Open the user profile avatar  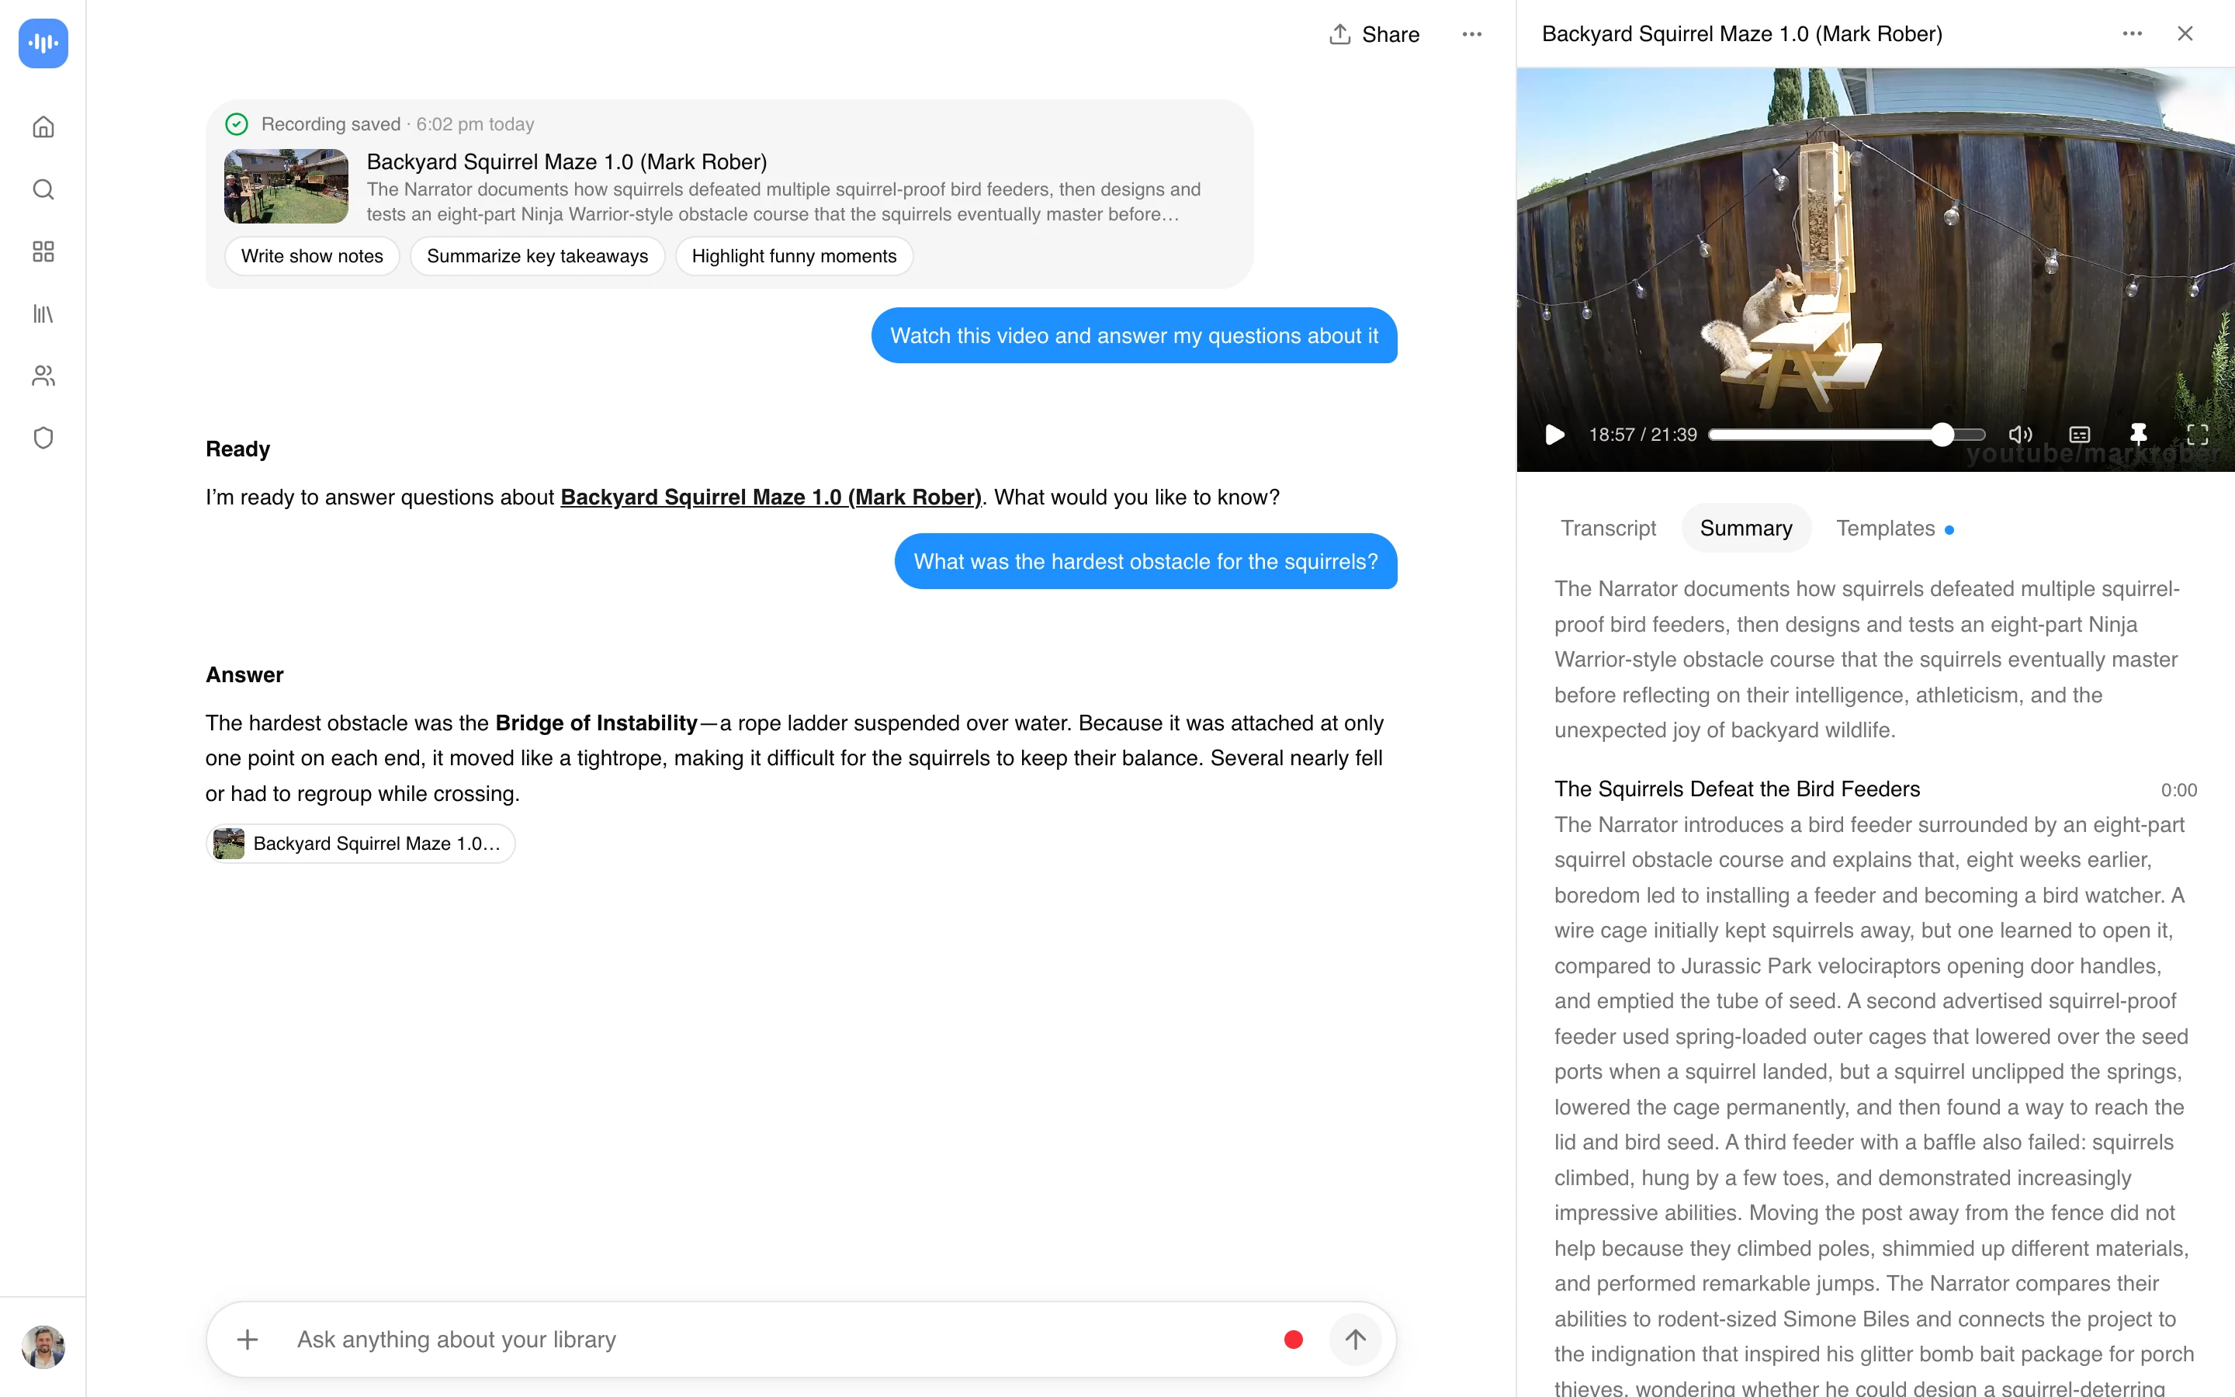(x=43, y=1347)
